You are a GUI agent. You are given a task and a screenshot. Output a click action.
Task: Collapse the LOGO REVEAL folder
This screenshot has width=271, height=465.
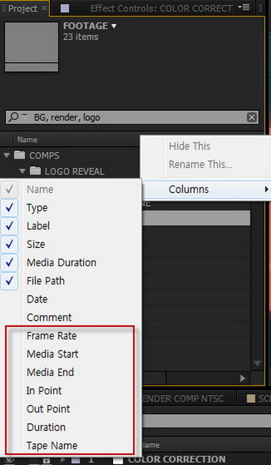(22, 171)
